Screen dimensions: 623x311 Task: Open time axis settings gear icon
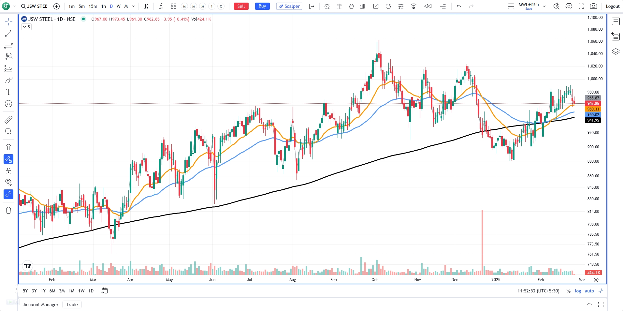pos(596,280)
